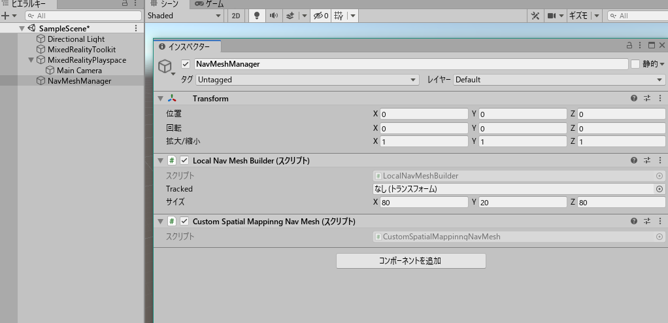Viewport: 668px width, 323px height.
Task: Open Transform more options menu
Action: pos(660,99)
